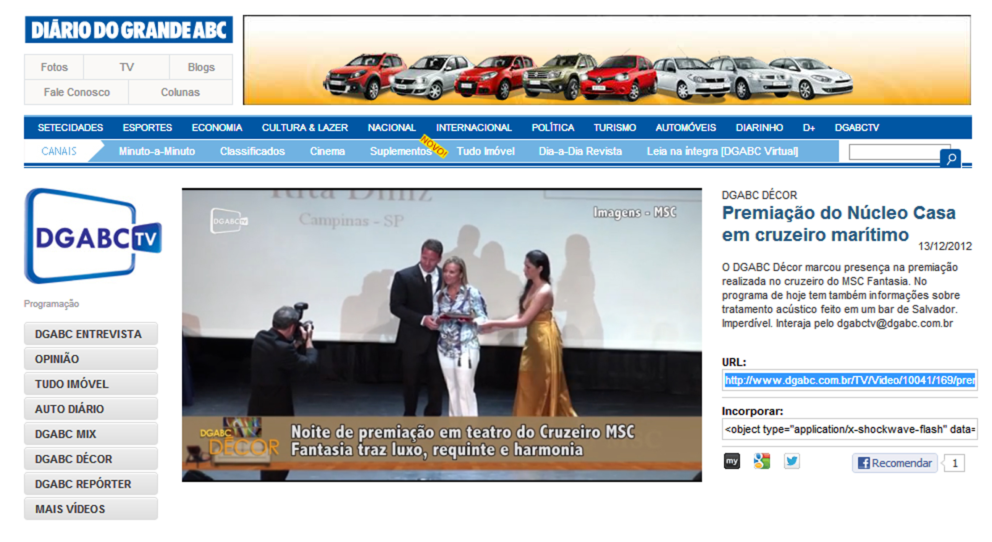Click the car advertisement banner
The height and width of the screenshot is (542, 992).
(x=606, y=60)
